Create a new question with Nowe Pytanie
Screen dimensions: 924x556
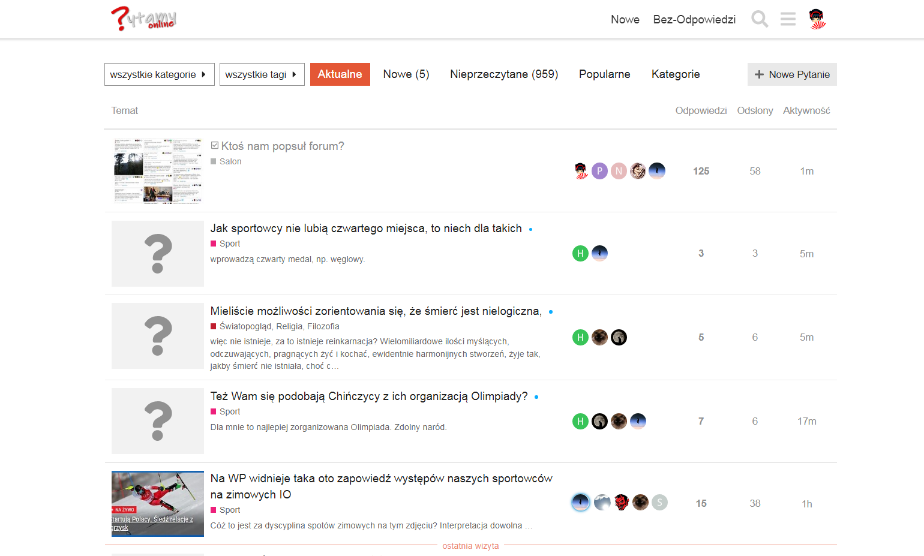[792, 74]
